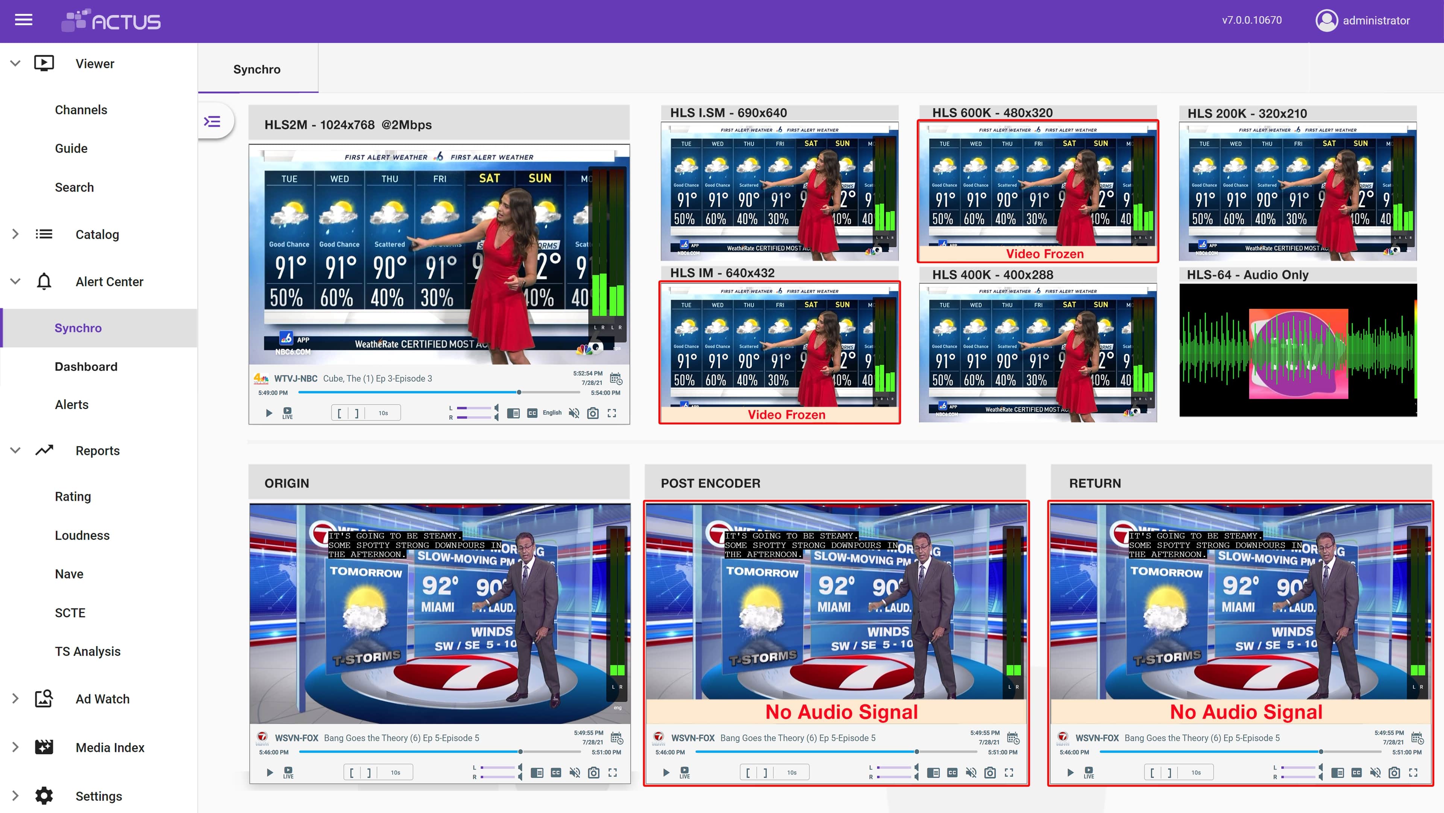This screenshot has width=1444, height=813.
Task: Jump to LIVE in ORIGIN player
Action: 288,773
